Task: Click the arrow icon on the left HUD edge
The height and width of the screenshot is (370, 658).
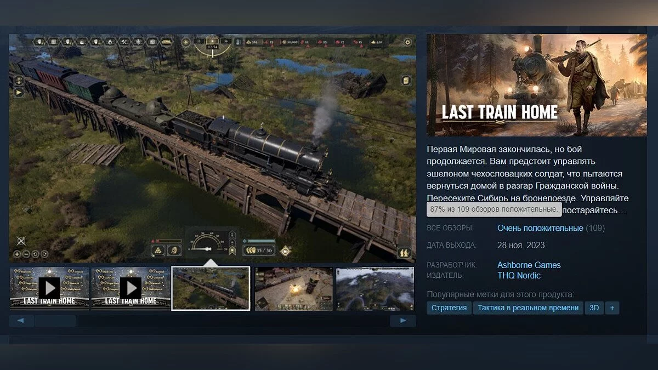Action: (19, 92)
